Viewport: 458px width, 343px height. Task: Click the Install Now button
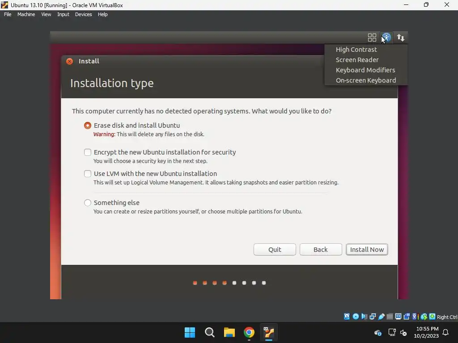click(367, 250)
